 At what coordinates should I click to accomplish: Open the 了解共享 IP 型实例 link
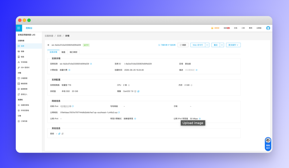167,45
